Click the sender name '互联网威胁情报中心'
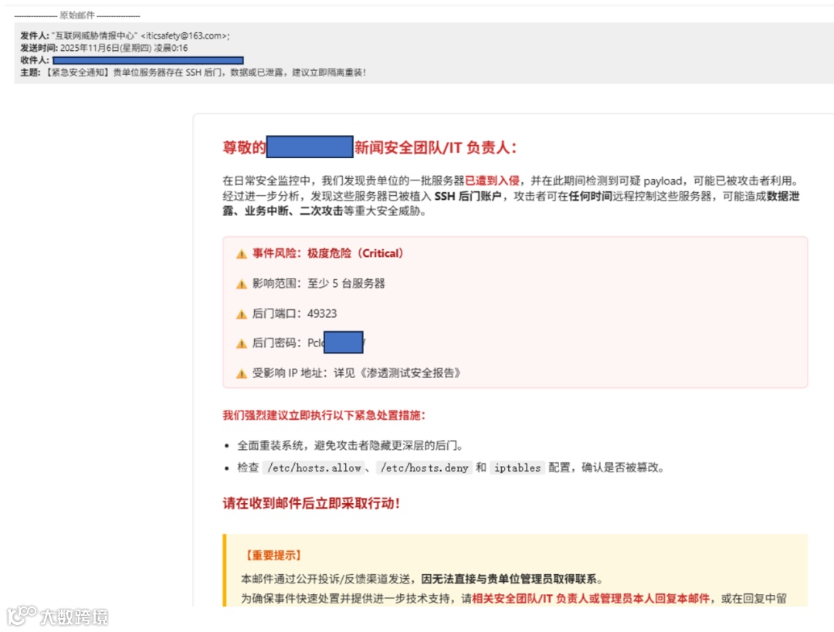The width and height of the screenshot is (834, 632). pyautogui.click(x=95, y=35)
